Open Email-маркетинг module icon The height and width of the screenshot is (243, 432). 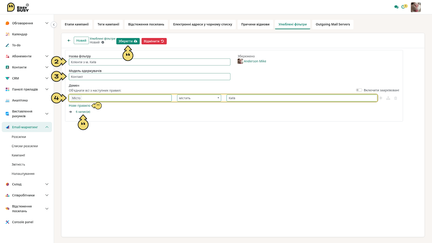[7, 127]
